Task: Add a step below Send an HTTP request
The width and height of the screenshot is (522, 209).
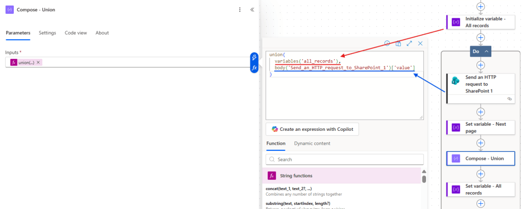Action: click(x=481, y=112)
